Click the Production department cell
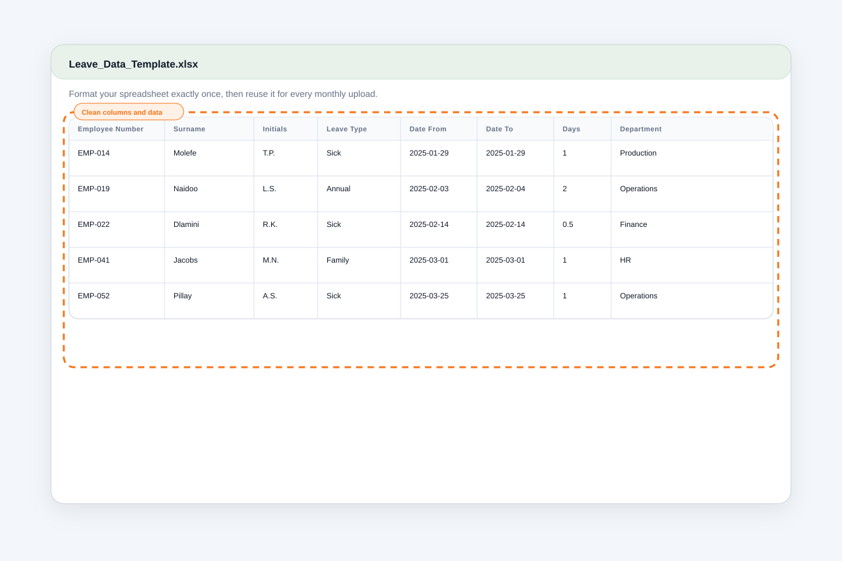Viewport: 842px width, 561px height. coord(692,158)
